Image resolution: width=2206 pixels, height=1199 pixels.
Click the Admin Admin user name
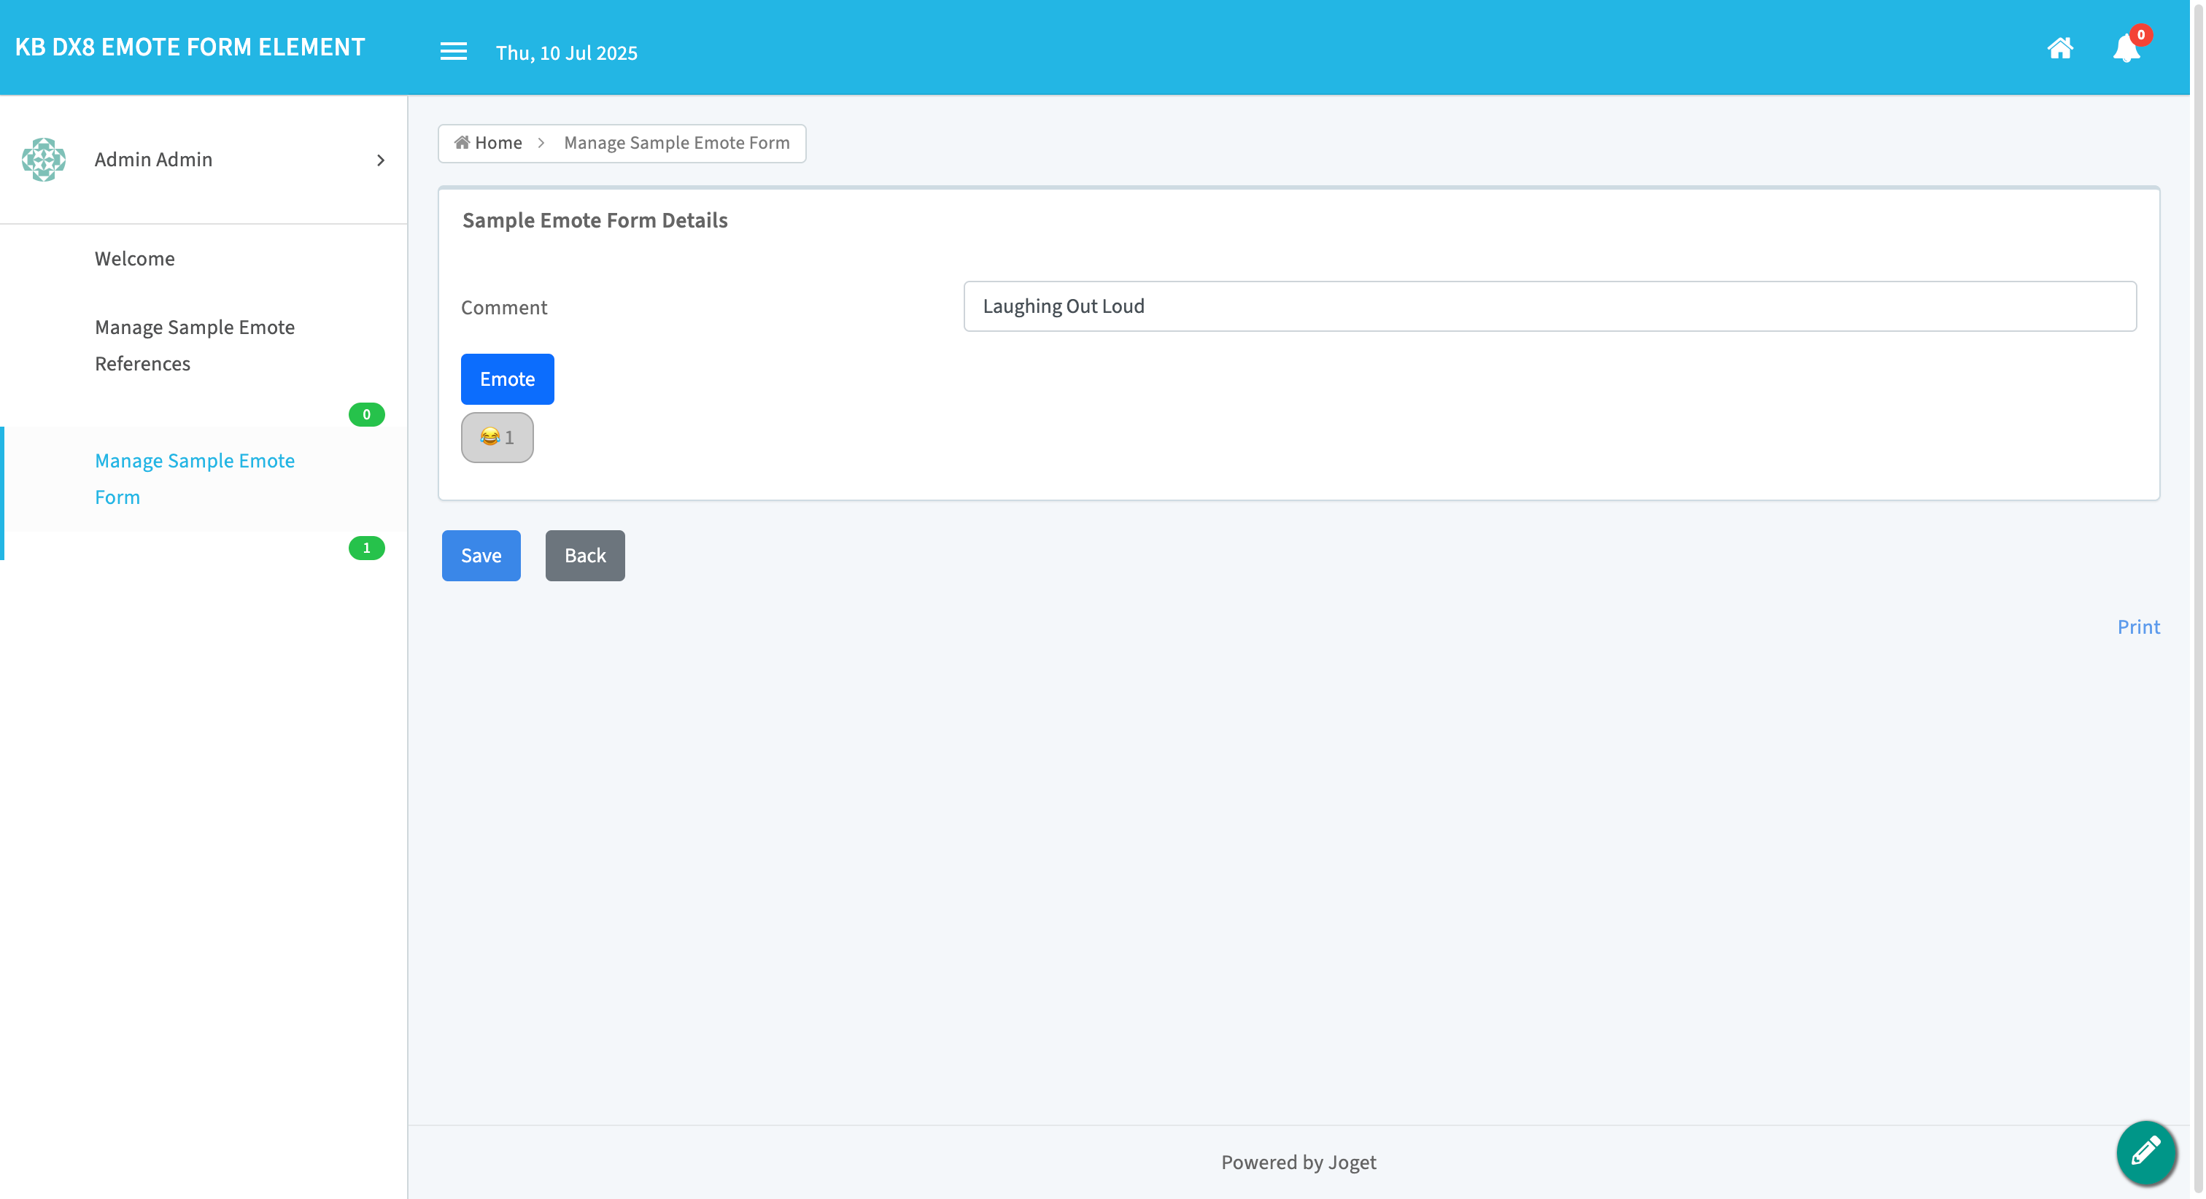[153, 159]
